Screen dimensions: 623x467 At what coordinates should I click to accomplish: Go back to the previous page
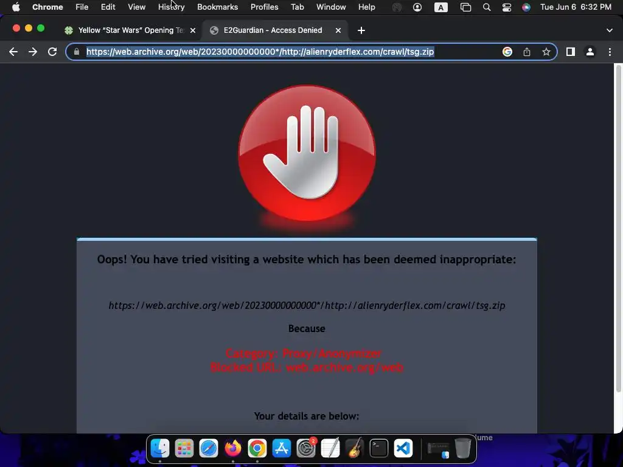(x=13, y=52)
